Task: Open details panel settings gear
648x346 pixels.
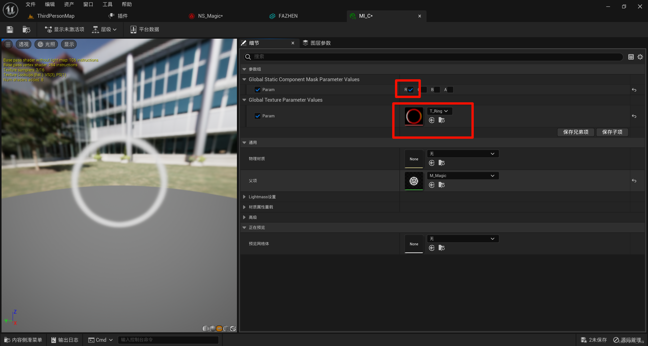Action: point(640,57)
